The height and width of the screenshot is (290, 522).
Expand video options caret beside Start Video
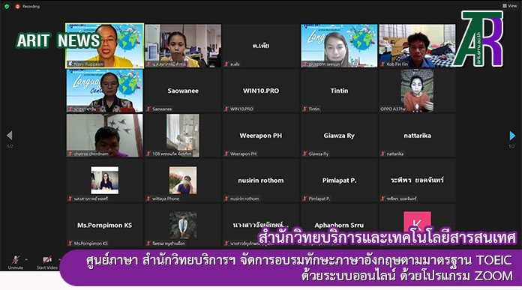59,259
